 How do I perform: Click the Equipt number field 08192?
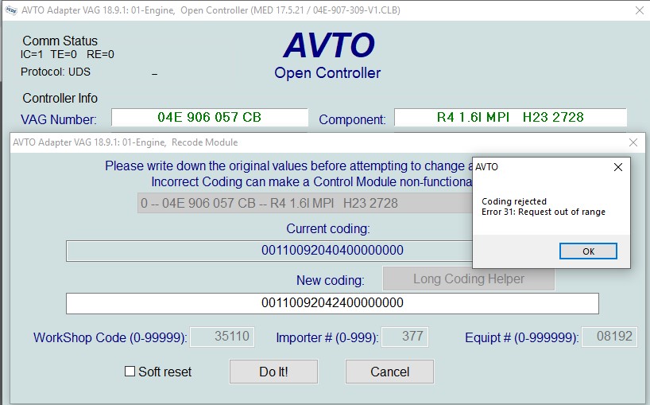point(609,337)
